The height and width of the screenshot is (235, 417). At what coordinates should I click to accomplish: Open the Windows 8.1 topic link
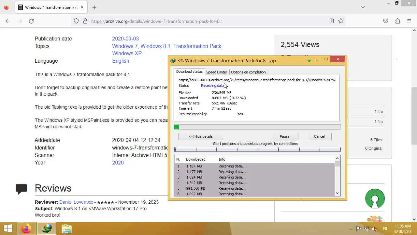pyautogui.click(x=155, y=46)
